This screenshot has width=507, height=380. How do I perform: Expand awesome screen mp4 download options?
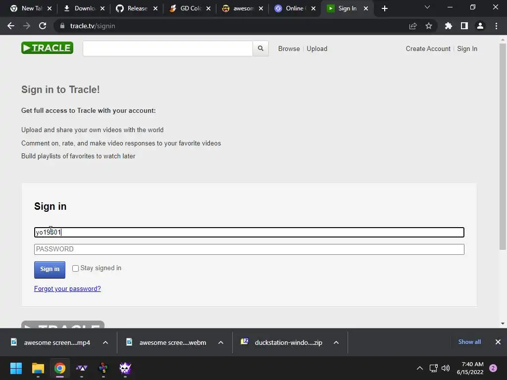point(105,342)
